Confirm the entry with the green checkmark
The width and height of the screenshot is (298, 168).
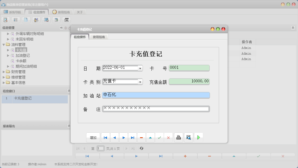(159, 137)
